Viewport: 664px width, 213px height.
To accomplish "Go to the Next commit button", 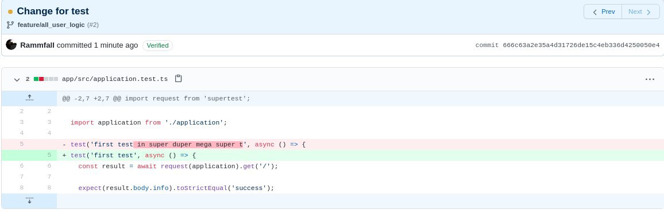I will click(640, 12).
